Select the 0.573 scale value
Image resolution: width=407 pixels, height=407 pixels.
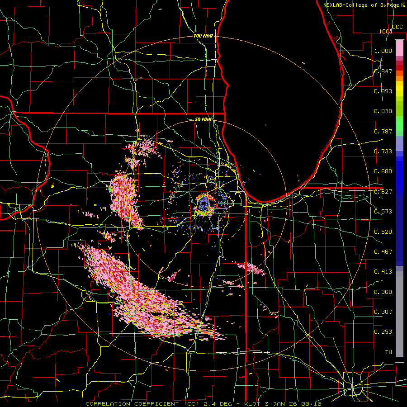(x=383, y=212)
